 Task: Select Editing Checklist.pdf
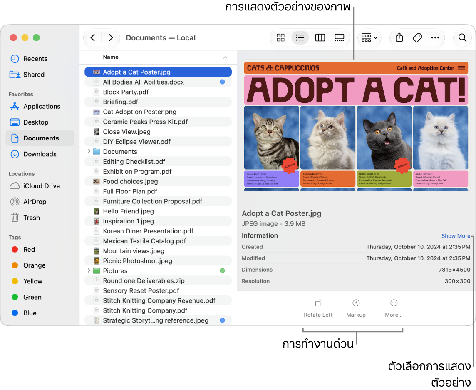pos(158,161)
